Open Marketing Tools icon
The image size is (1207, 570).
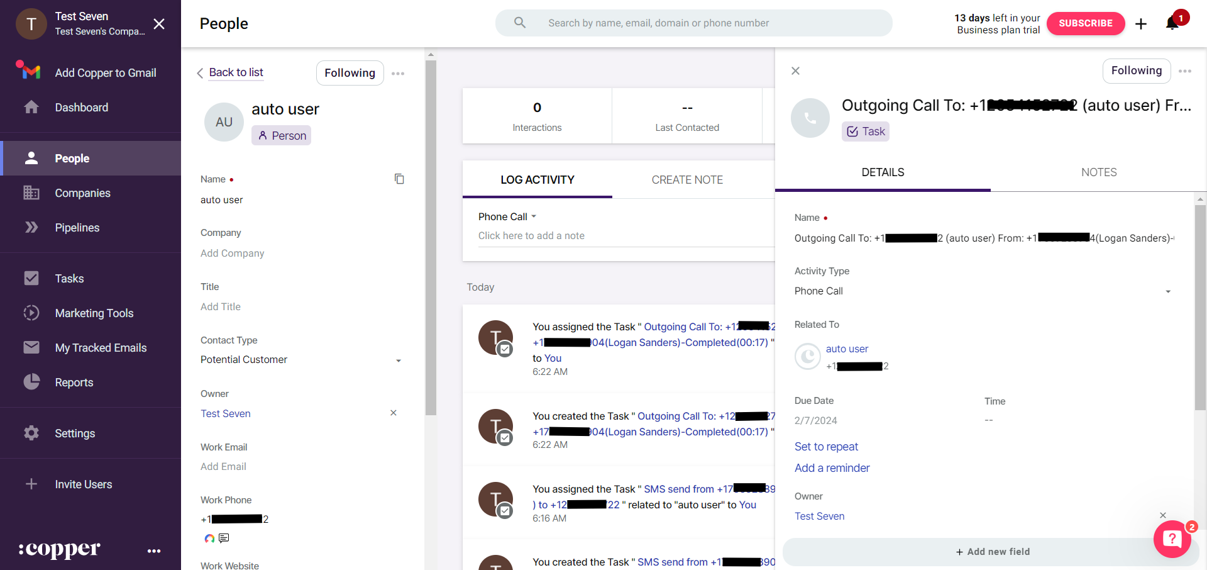click(x=31, y=313)
